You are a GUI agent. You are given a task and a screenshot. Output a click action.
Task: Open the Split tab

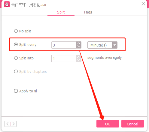[61, 12]
